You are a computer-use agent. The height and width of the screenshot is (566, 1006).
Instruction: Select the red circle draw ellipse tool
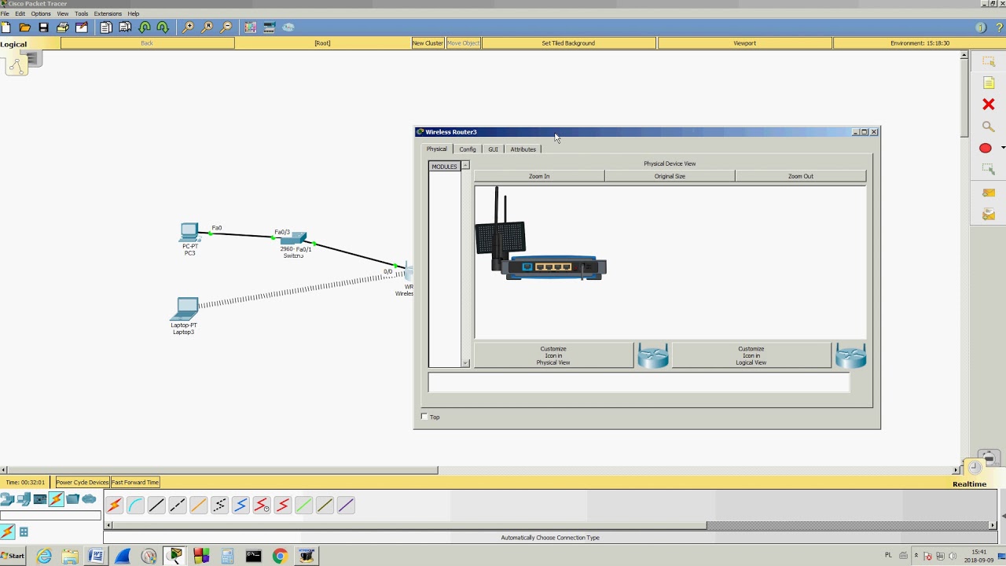tap(986, 148)
